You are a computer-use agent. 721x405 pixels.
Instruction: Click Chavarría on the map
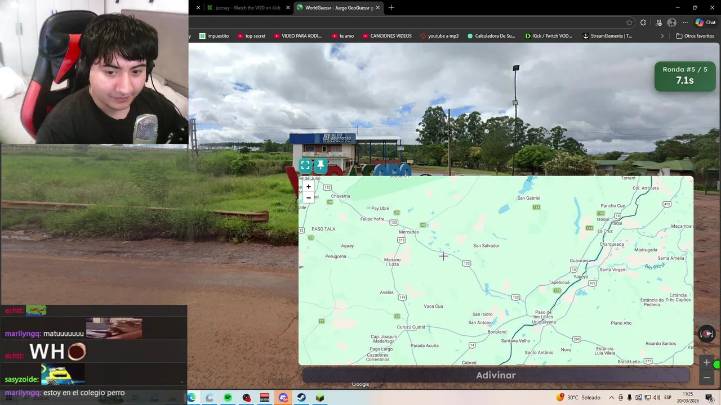point(341,196)
